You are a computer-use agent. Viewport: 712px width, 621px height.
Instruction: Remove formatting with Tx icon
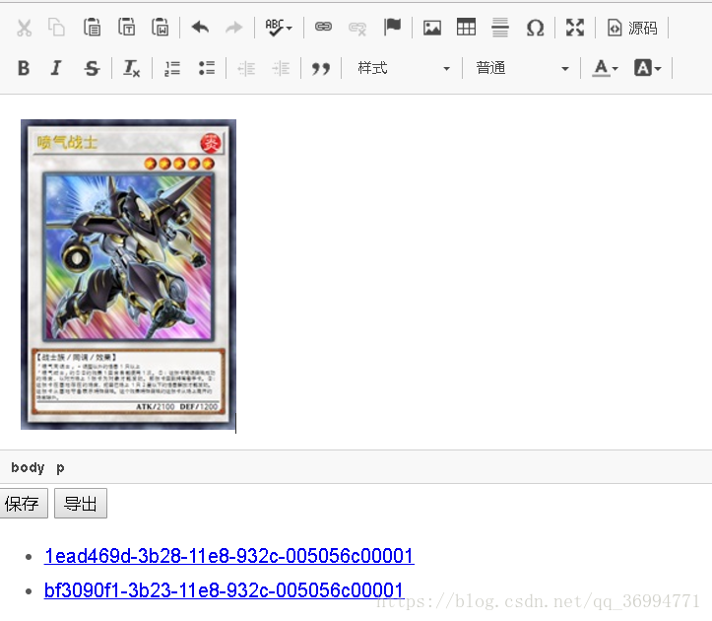click(x=132, y=68)
